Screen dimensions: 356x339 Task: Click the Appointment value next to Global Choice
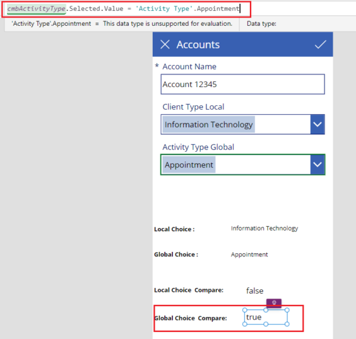249,255
